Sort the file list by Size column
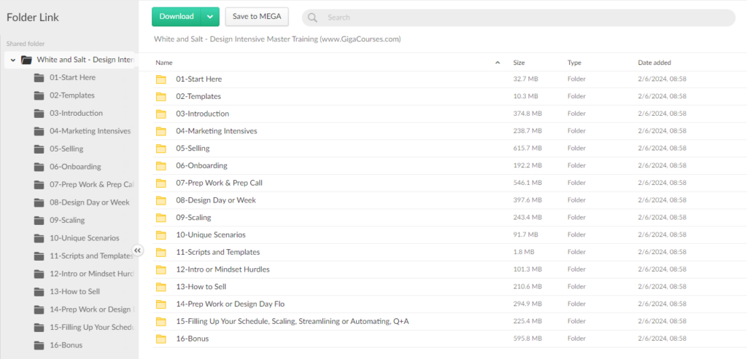The height and width of the screenshot is (359, 747). click(519, 63)
